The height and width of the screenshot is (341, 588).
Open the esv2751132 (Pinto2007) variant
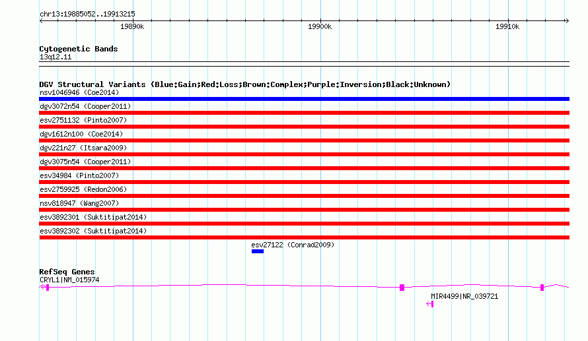coord(83,120)
